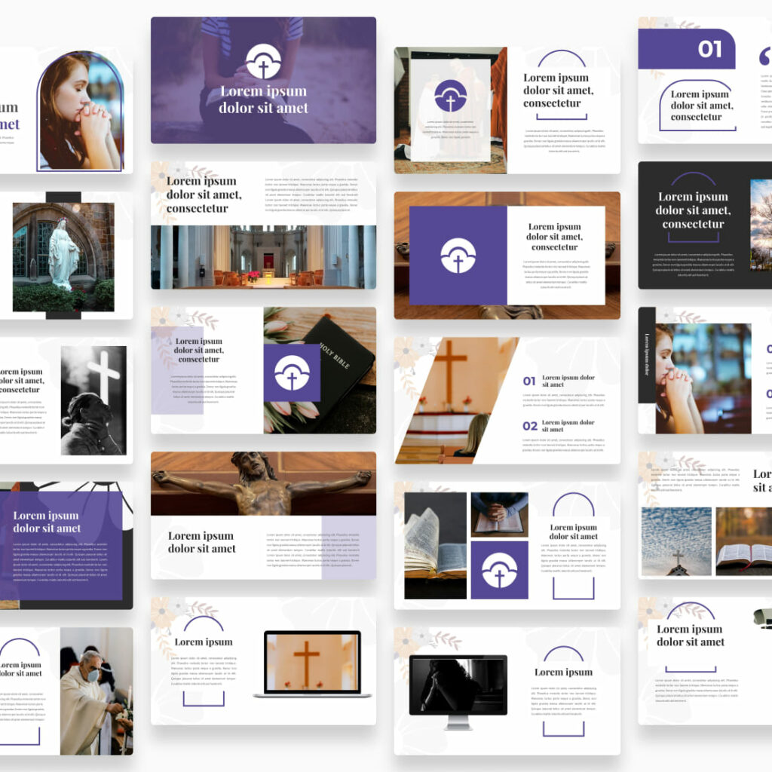The width and height of the screenshot is (772, 772).
Task: Click the purple quotation mark on the dark slide
Action: [766, 54]
